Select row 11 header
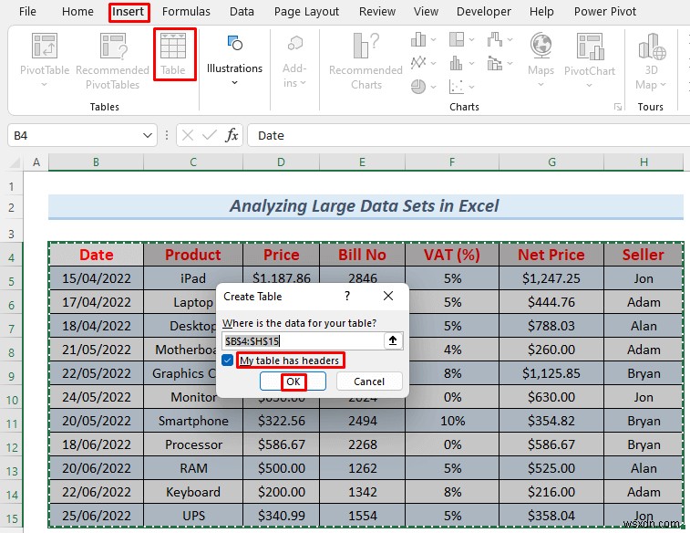This screenshot has height=533, width=690. 12,423
